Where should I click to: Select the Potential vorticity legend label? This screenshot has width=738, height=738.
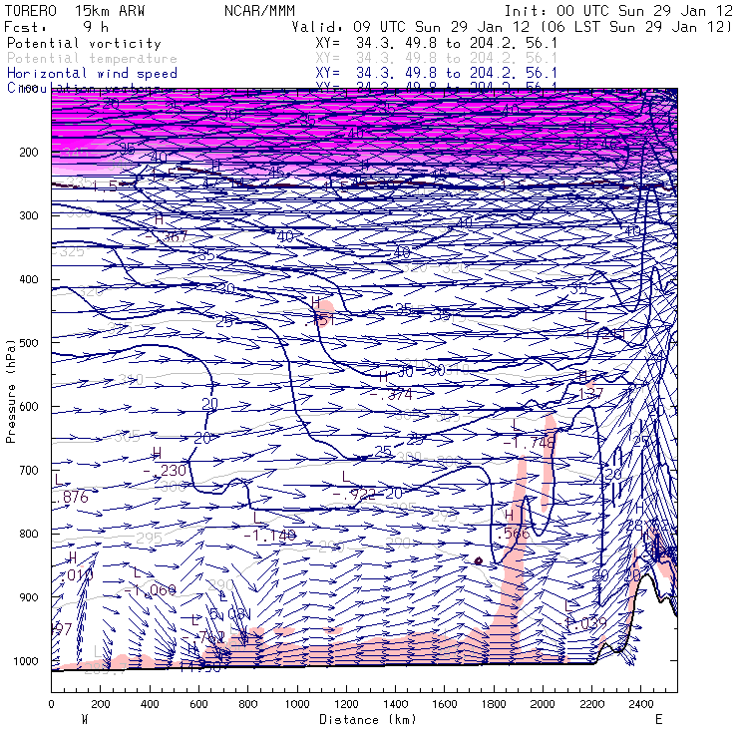click(x=84, y=44)
